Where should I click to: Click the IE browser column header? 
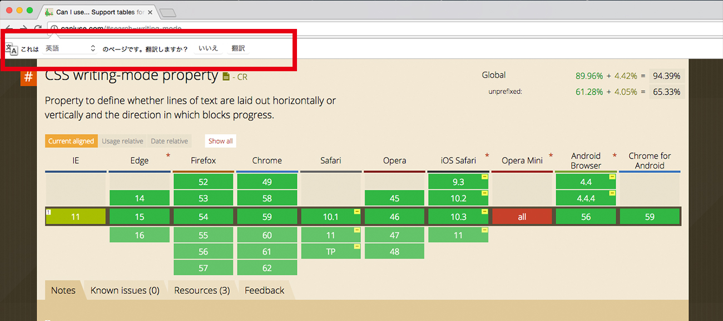76,160
